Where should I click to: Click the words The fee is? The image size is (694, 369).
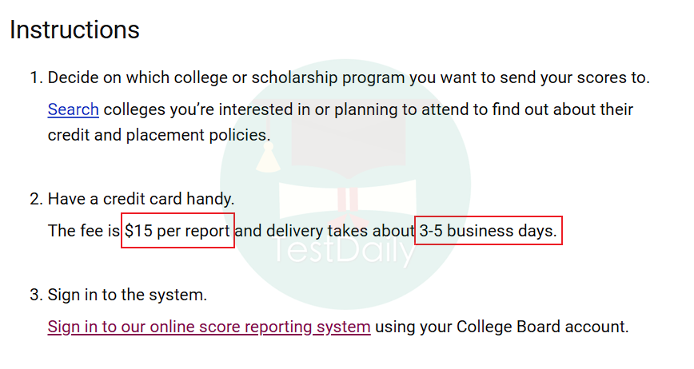click(84, 231)
